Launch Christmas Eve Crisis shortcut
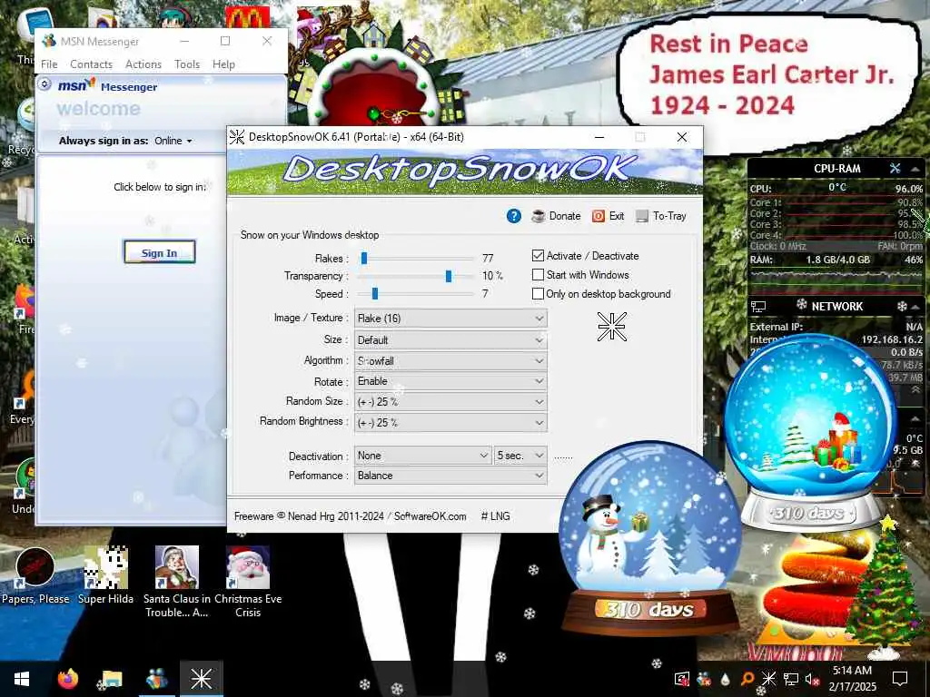930x697 pixels. click(x=248, y=582)
